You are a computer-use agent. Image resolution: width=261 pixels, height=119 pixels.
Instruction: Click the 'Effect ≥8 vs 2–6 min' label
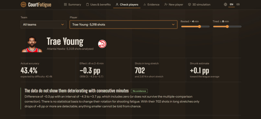click(x=92, y=63)
